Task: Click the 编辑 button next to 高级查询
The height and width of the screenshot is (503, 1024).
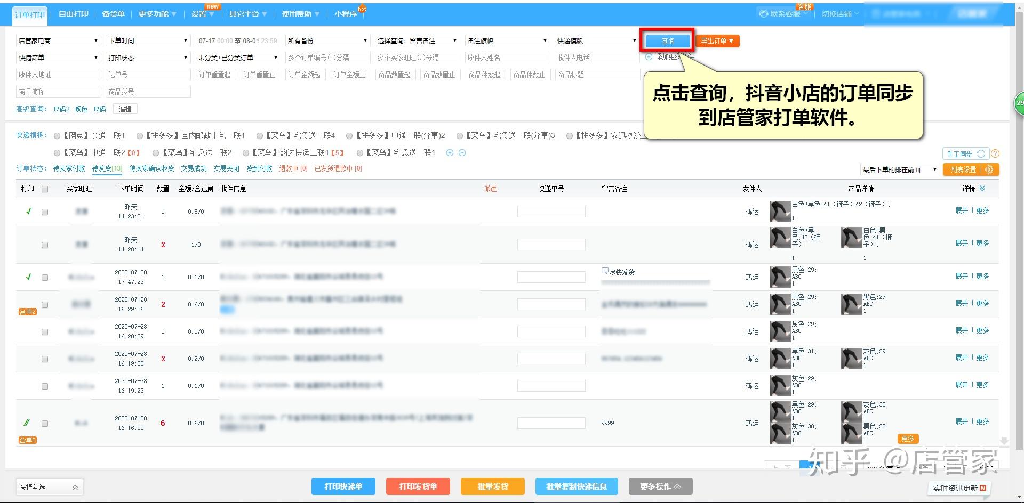Action: pyautogui.click(x=125, y=109)
